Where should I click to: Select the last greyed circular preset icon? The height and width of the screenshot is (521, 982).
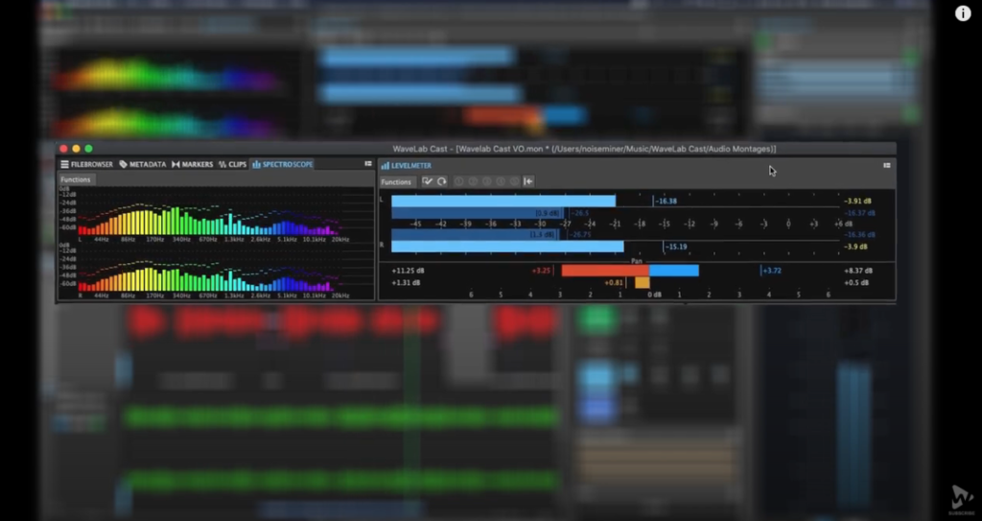point(514,181)
